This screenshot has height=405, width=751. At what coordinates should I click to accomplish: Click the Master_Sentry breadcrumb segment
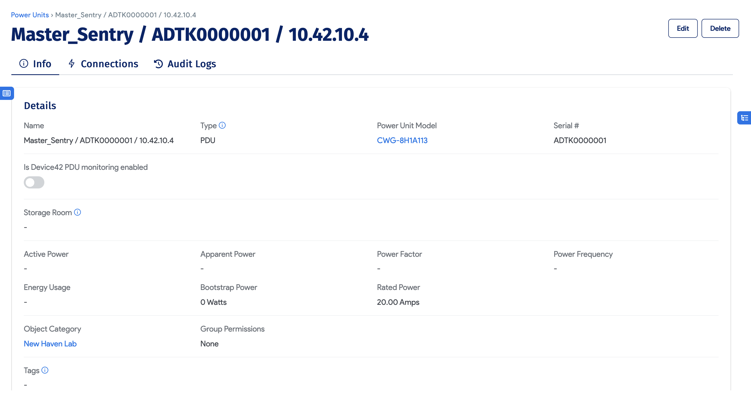(78, 15)
